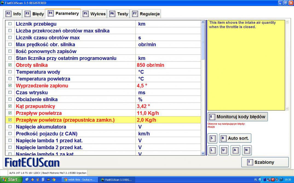Screen dimensions: 294x183
Task: Click the ALFA 147 ECU status bar text
Action: point(48,173)
